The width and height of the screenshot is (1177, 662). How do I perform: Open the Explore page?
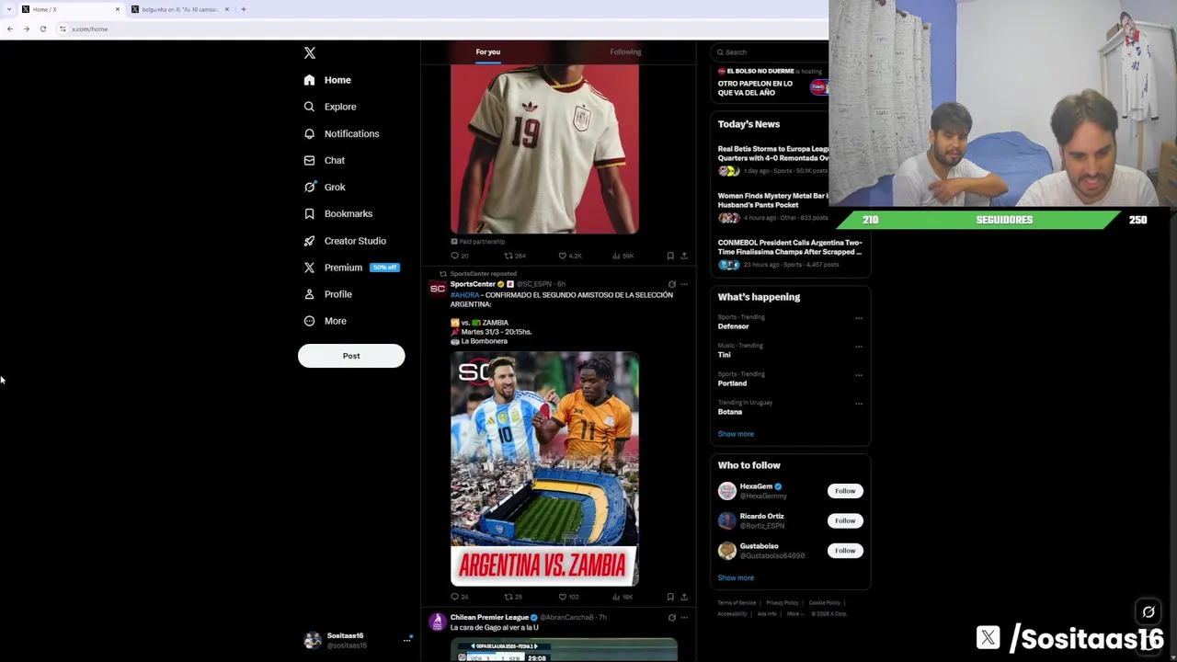tap(330, 107)
